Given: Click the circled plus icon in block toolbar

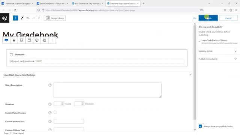Looking at the screenshot, I should [37, 40].
